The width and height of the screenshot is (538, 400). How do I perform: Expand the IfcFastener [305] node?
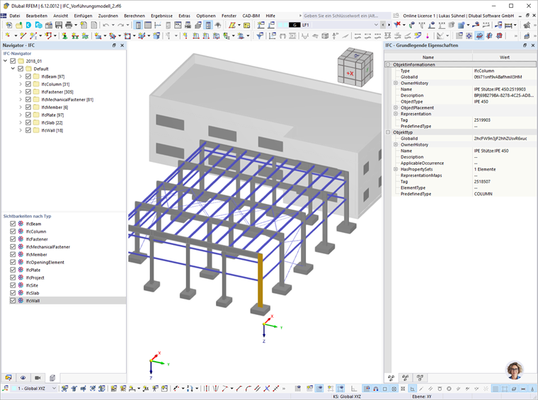(x=21, y=92)
